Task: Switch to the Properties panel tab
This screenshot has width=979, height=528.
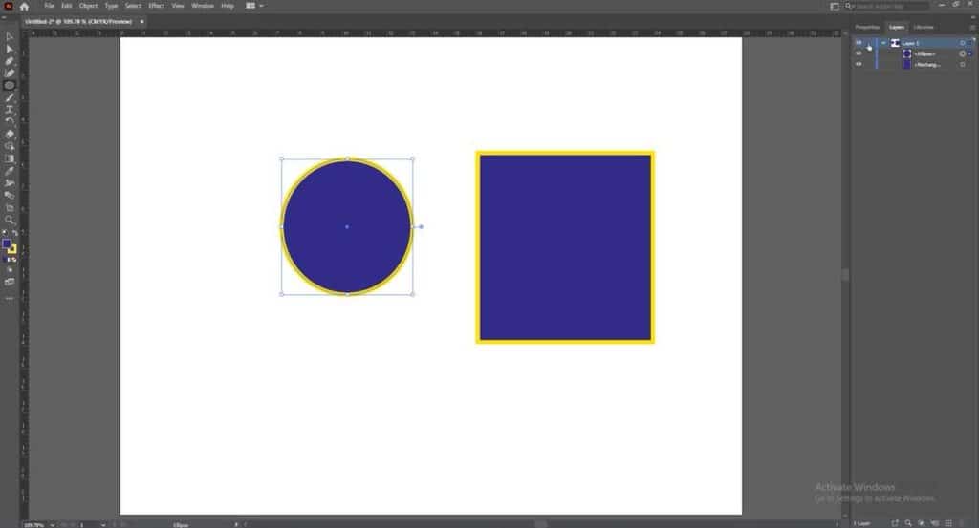Action: click(867, 27)
